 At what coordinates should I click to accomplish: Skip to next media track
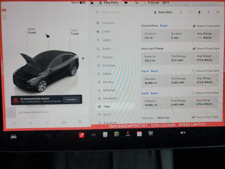[47, 123]
